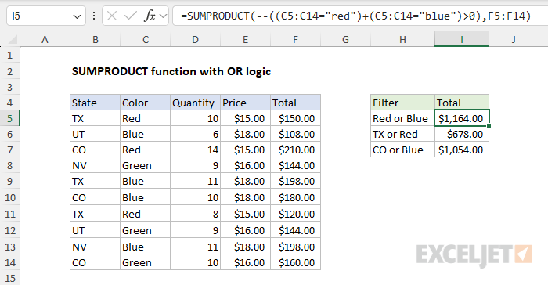The height and width of the screenshot is (285, 548).
Task: Select column H header
Action: (402, 39)
